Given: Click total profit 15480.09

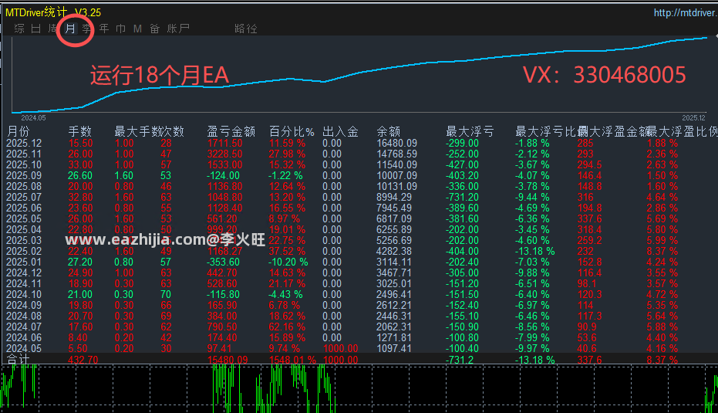Looking at the screenshot, I should click(228, 360).
